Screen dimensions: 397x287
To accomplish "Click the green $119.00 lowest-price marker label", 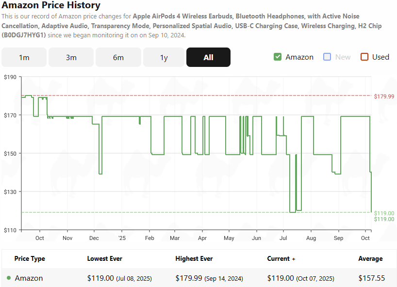I will (x=382, y=212).
